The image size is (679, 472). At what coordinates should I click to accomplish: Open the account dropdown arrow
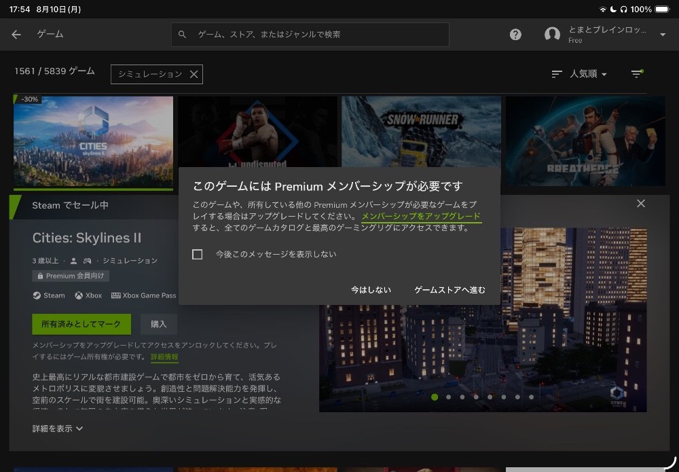[663, 35]
